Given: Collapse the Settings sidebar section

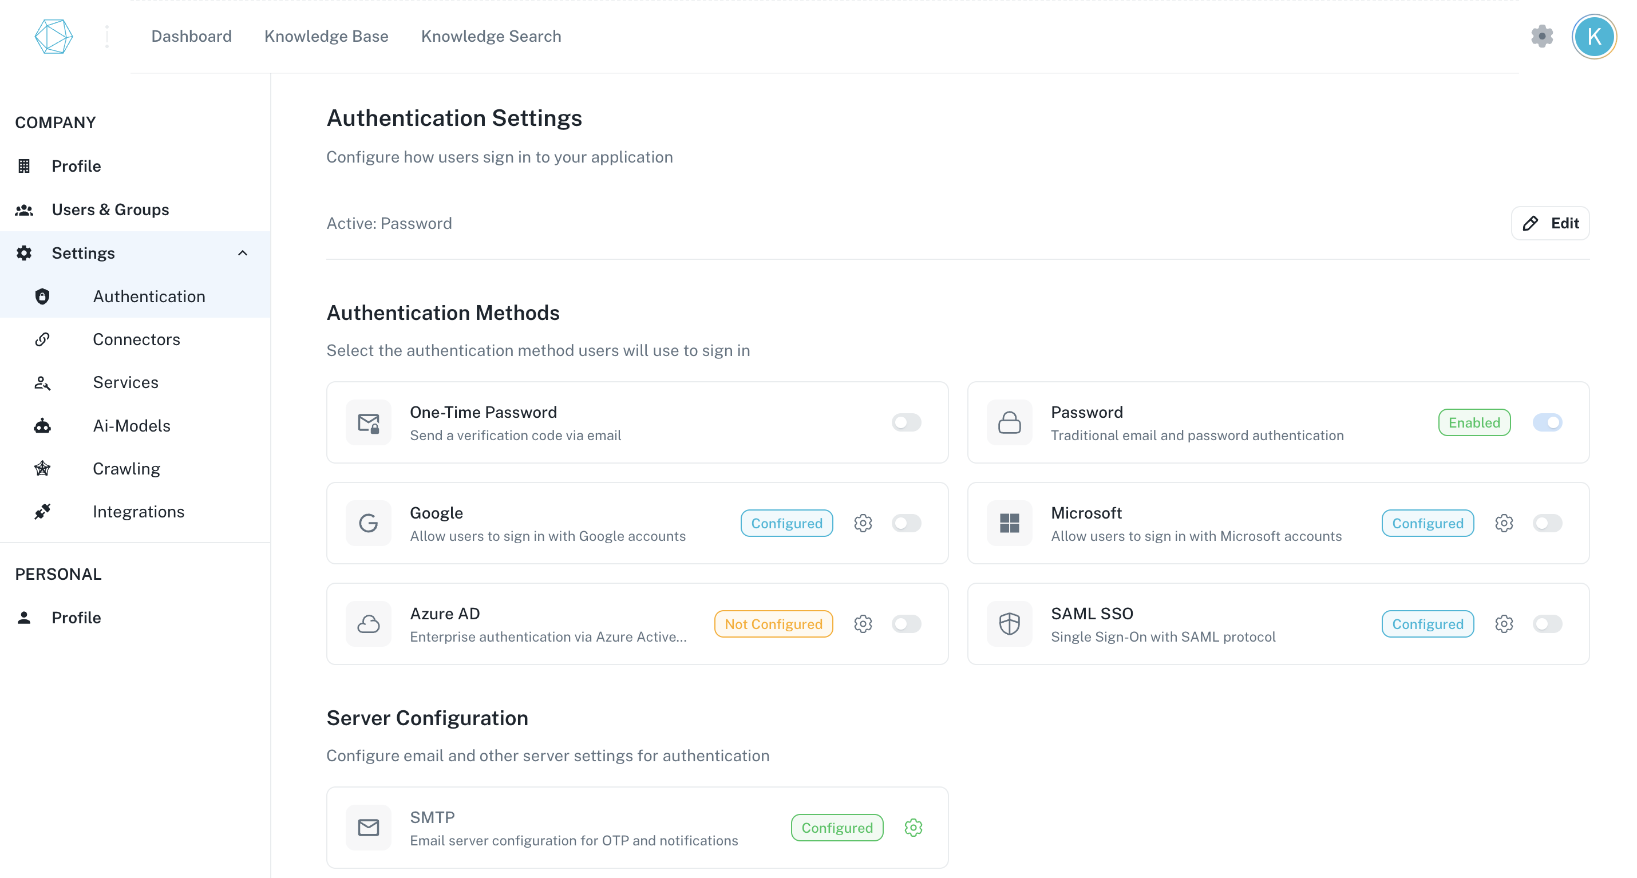Looking at the screenshot, I should click(x=242, y=253).
